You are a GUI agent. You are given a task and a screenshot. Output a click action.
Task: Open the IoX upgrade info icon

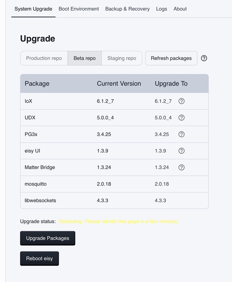point(182,101)
